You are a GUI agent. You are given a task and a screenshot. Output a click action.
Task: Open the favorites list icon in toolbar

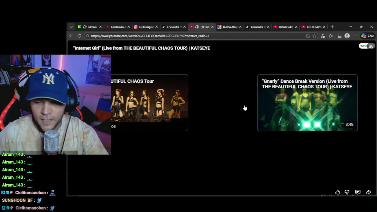pyautogui.click(x=331, y=36)
